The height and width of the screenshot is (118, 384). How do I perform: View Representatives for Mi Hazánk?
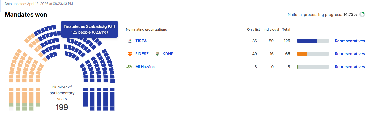coord(350,67)
